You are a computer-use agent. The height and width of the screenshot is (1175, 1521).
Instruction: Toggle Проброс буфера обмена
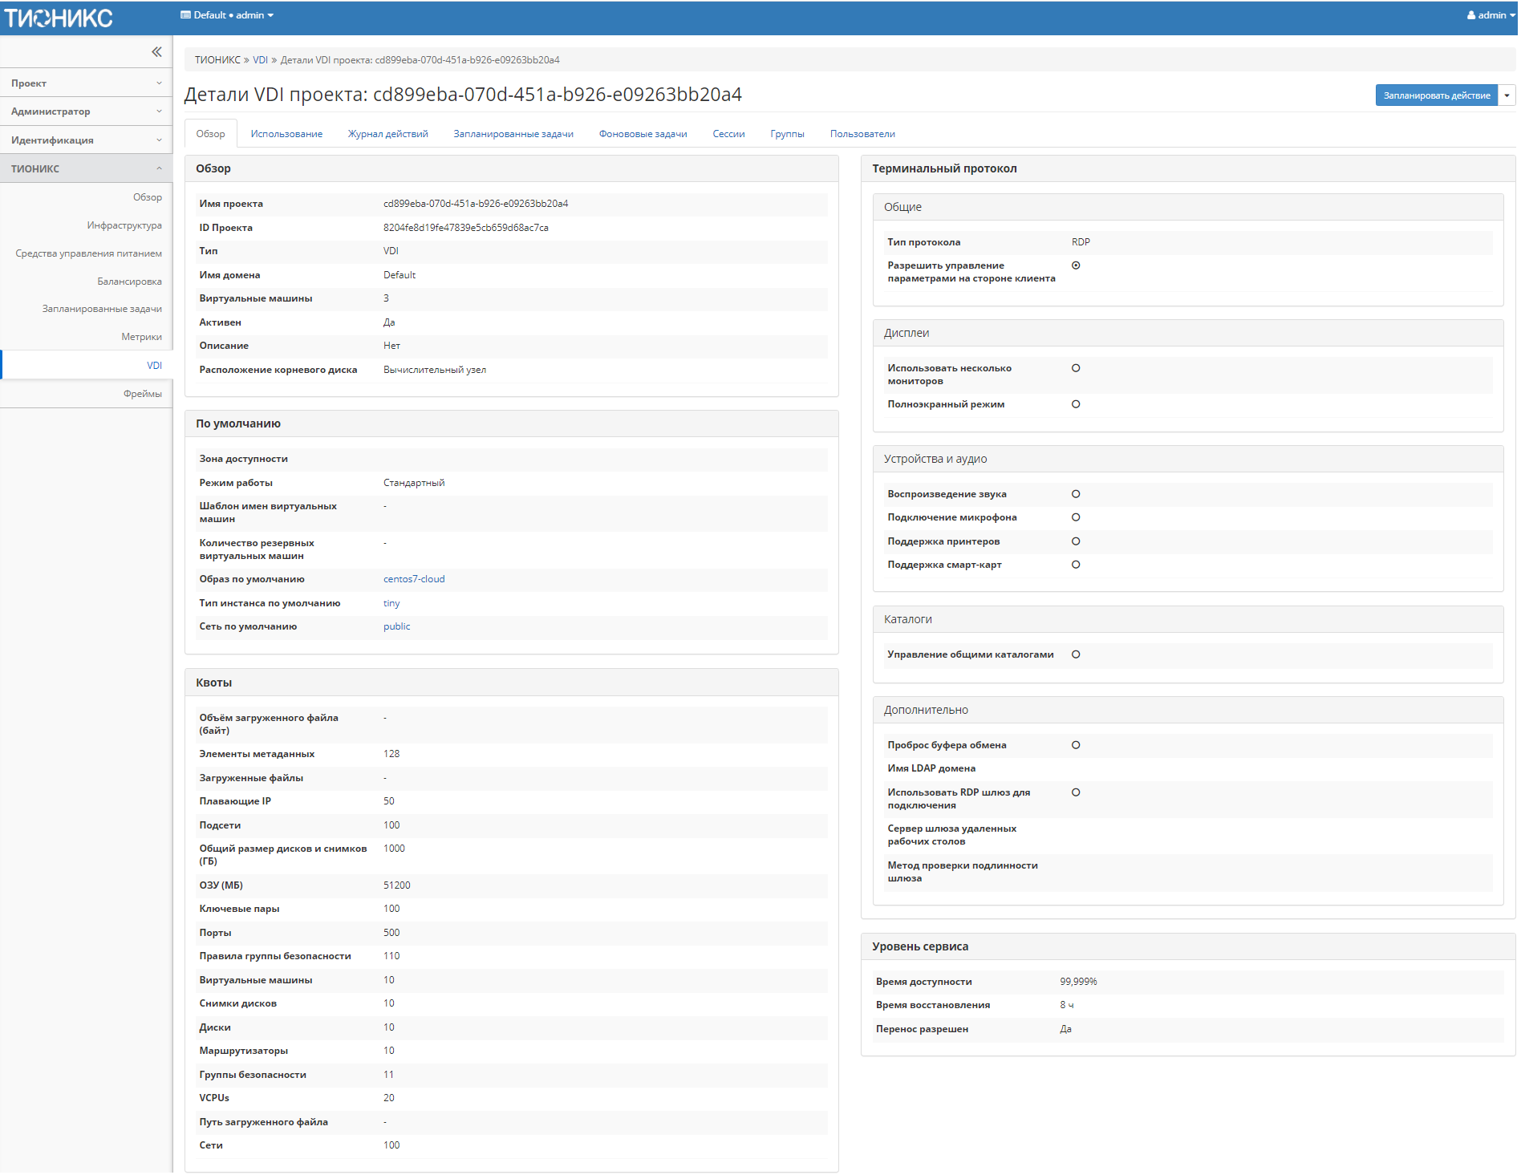pyautogui.click(x=1076, y=744)
